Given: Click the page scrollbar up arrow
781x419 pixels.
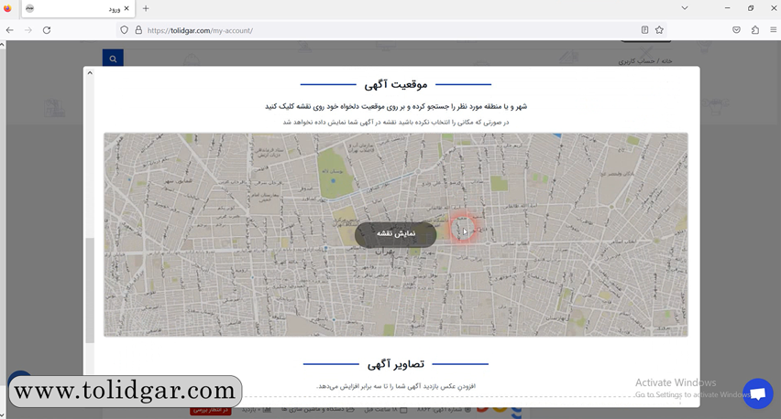Looking at the screenshot, I should 3,45.
